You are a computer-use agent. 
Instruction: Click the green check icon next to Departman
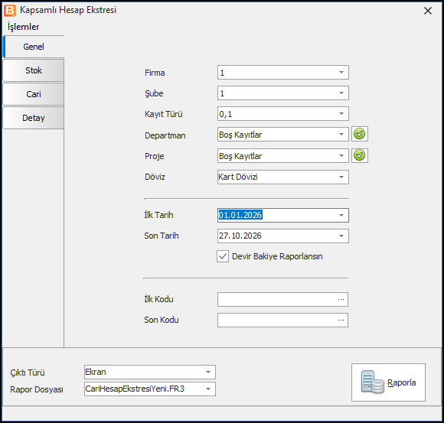pos(360,134)
